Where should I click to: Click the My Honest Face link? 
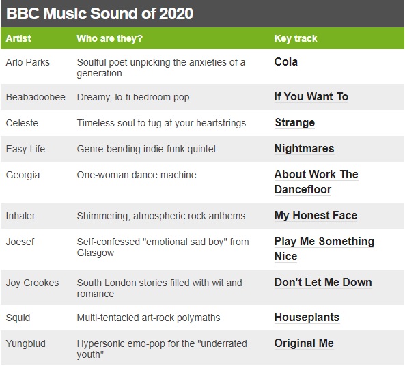click(x=316, y=215)
